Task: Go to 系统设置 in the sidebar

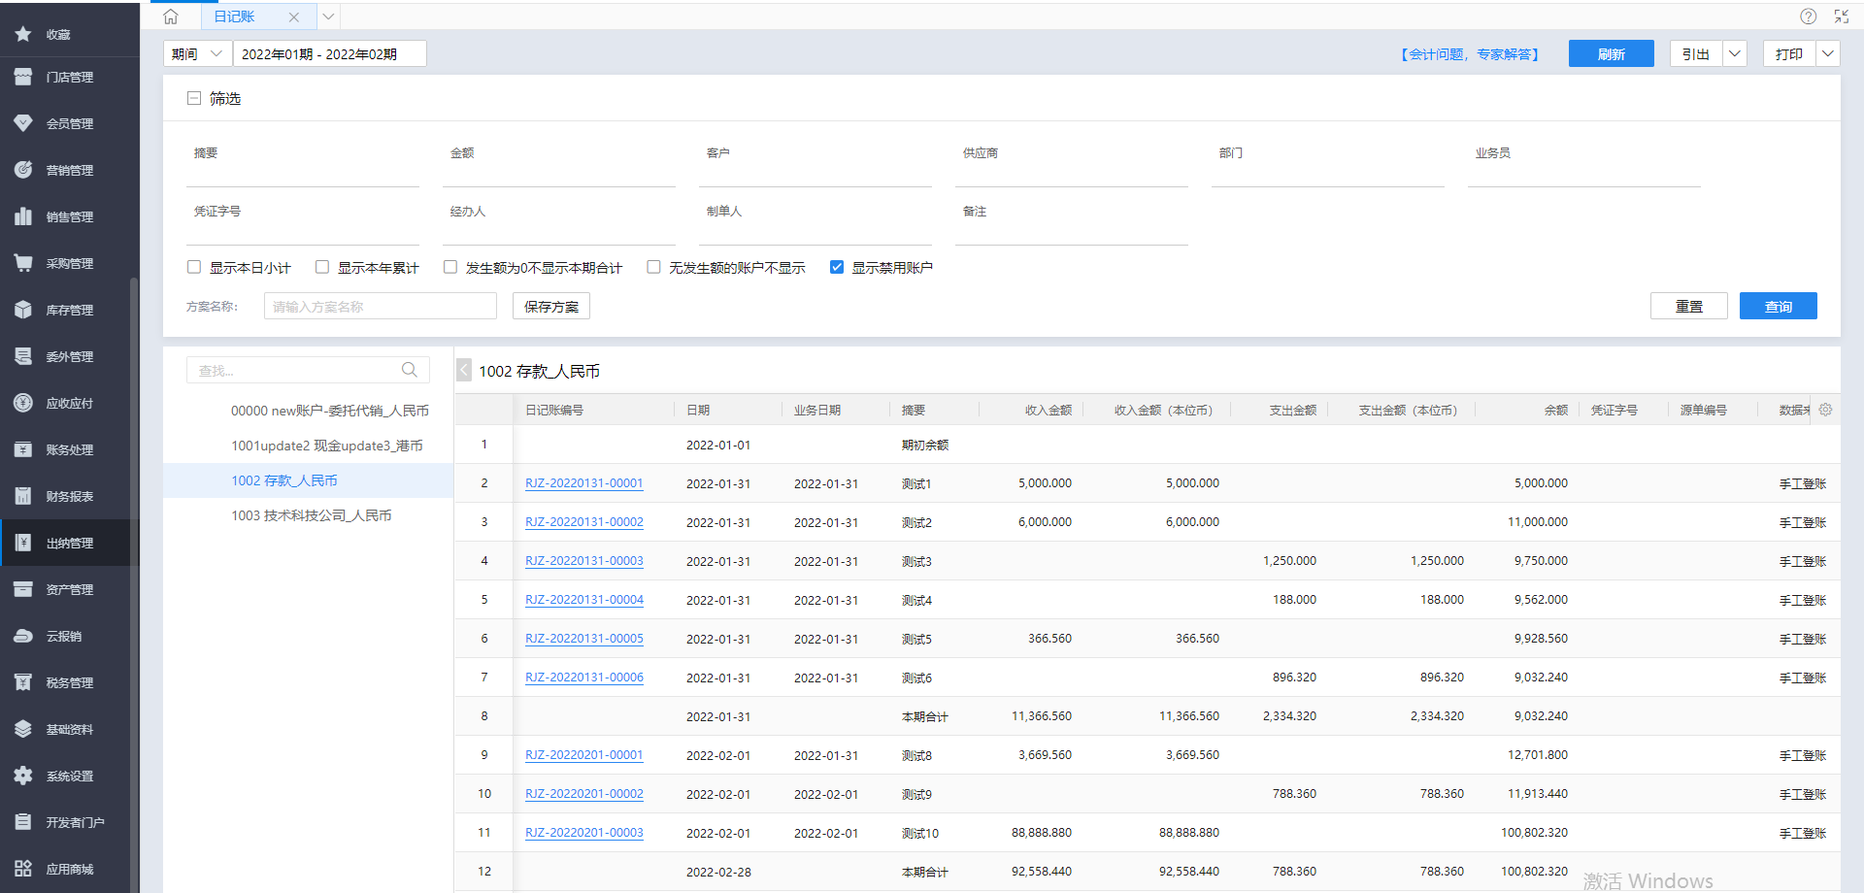Action: click(x=69, y=776)
